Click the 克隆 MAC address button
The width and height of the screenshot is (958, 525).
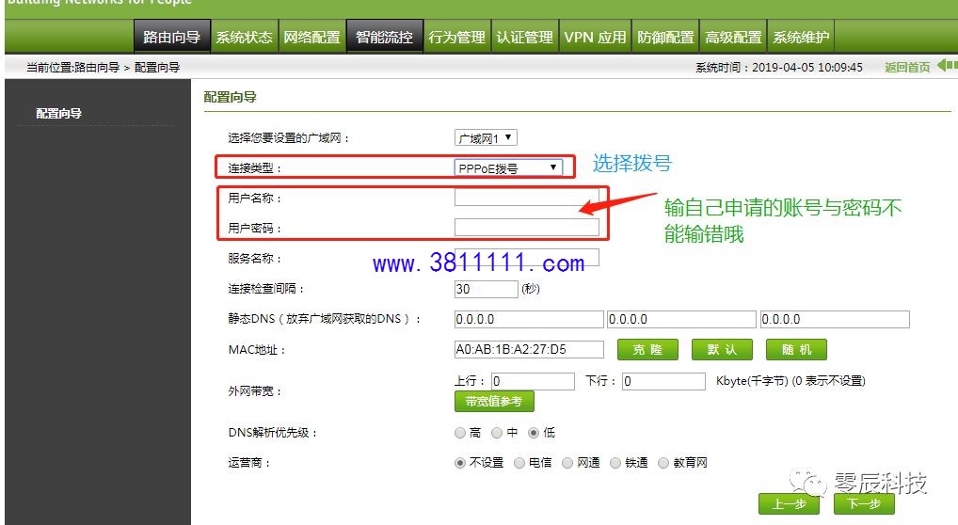tap(647, 350)
